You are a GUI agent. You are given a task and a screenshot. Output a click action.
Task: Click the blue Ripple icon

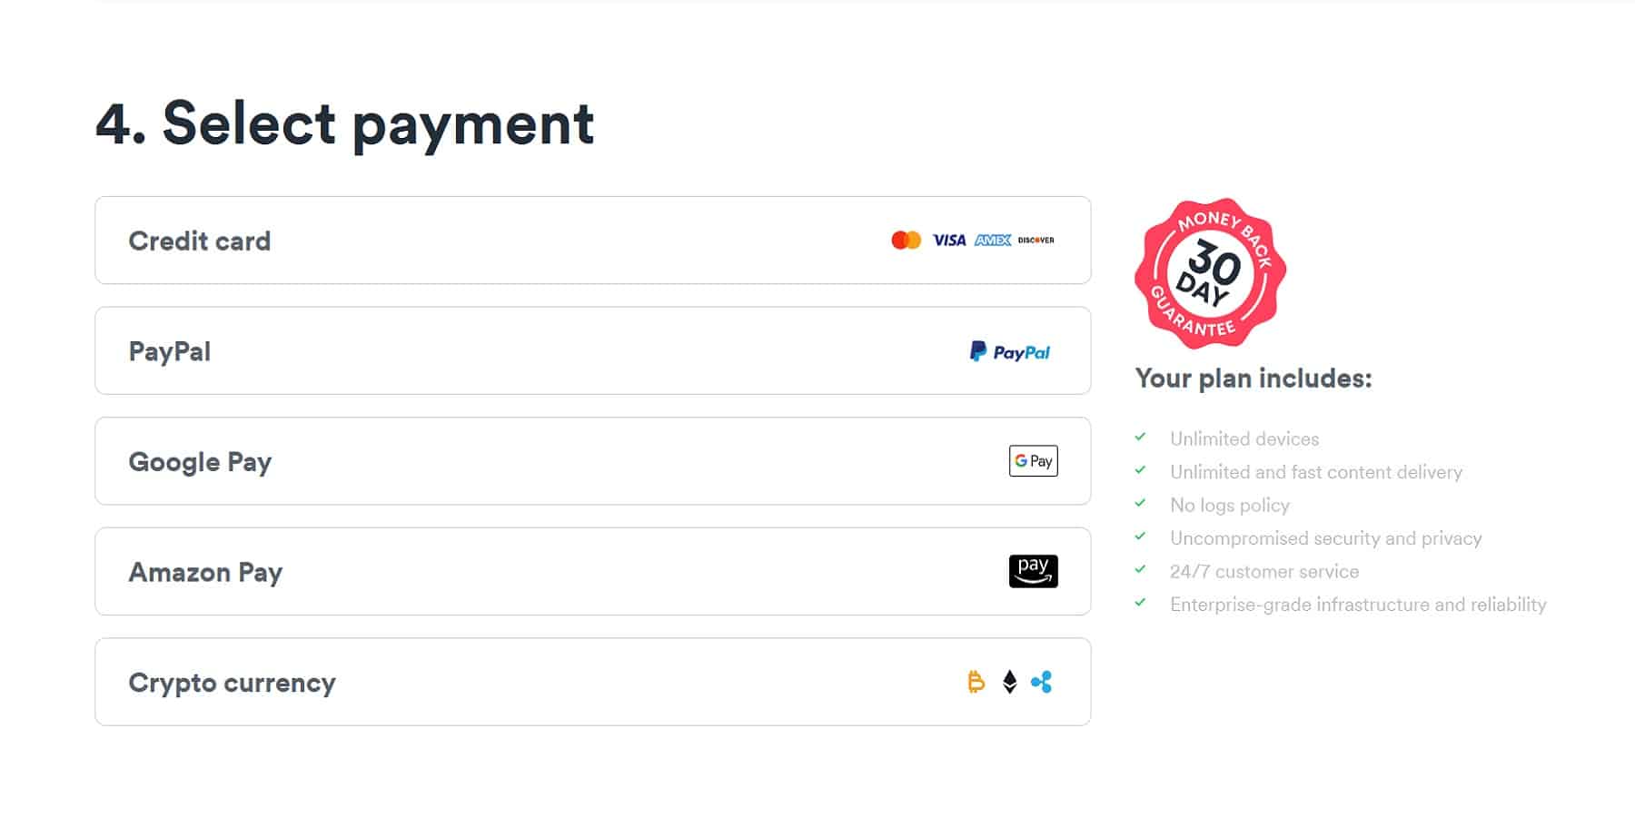point(1042,682)
